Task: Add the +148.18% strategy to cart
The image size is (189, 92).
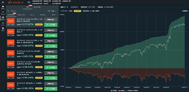Action: [x=51, y=89]
